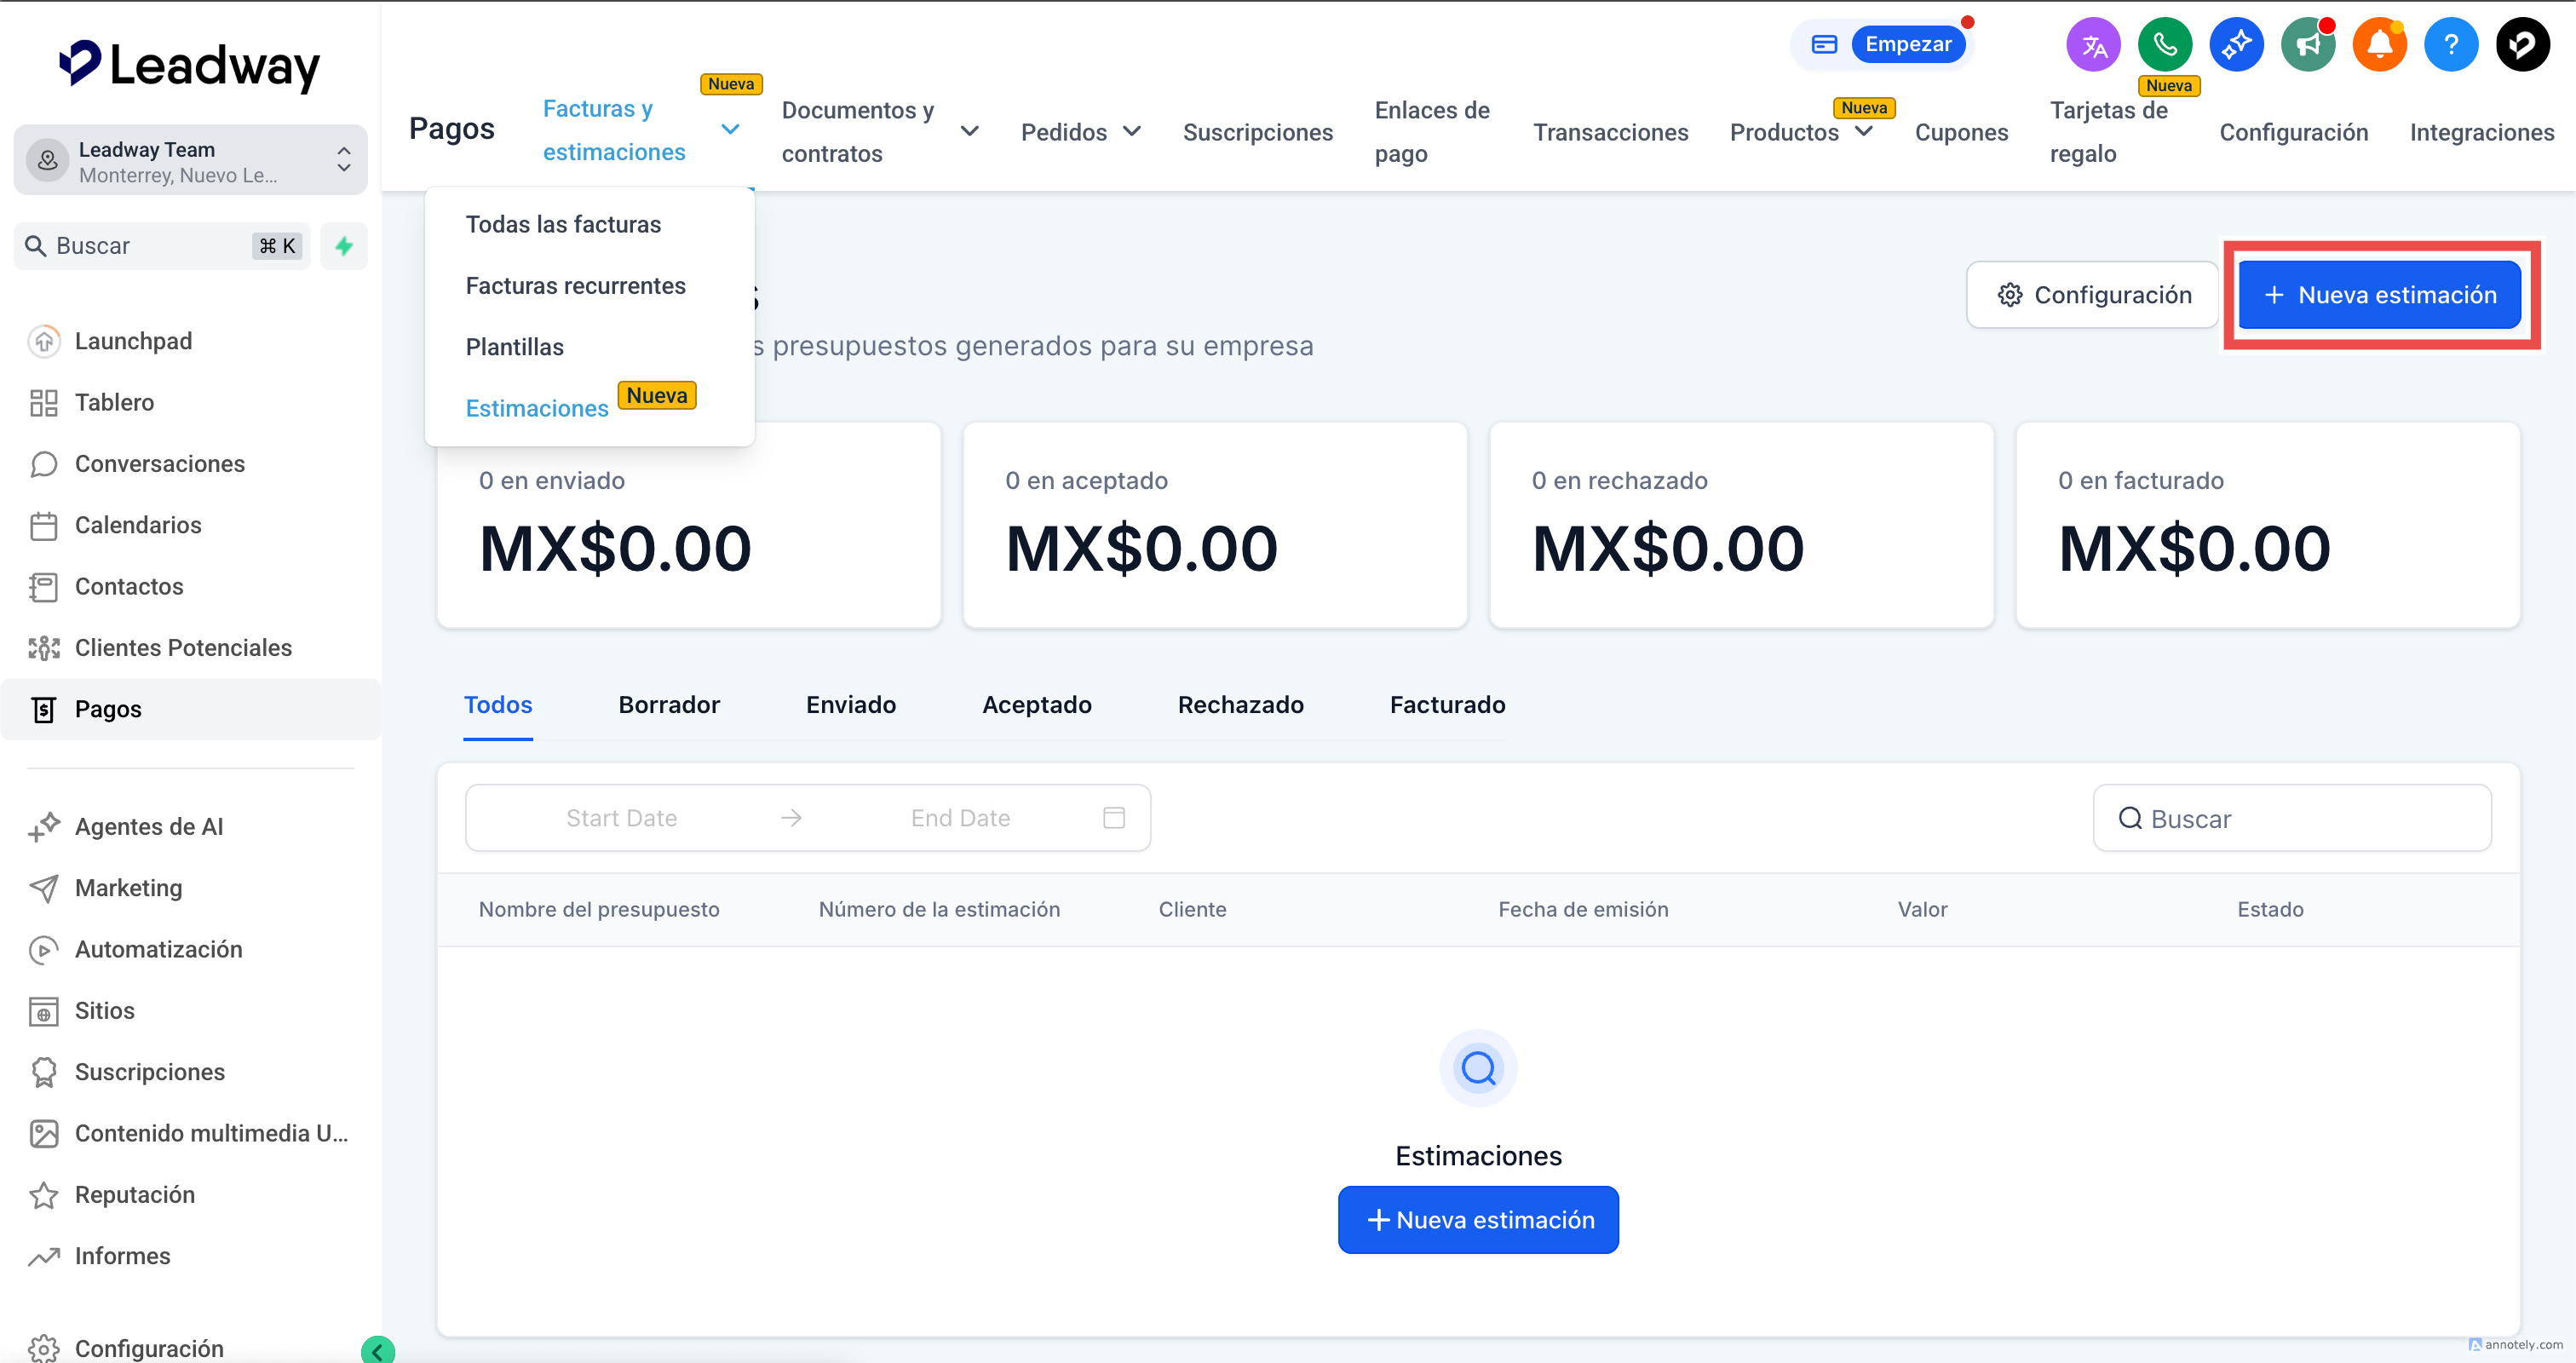This screenshot has height=1363, width=2576.
Task: Click the Configuración button with gear
Action: pyautogui.click(x=2093, y=295)
